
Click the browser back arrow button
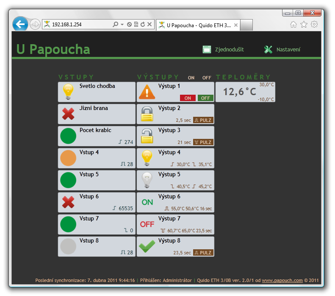pos(20,24)
